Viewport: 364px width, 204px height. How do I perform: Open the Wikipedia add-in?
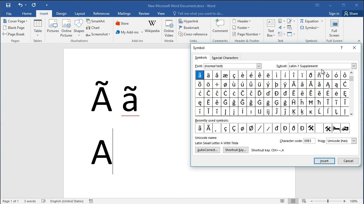point(152,26)
